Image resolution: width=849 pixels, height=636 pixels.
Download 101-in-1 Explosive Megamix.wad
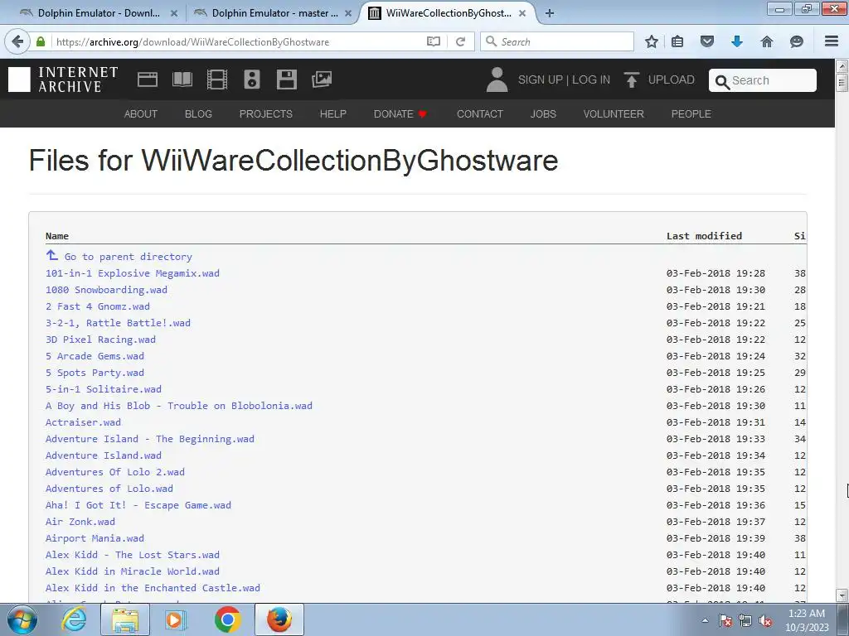[133, 273]
